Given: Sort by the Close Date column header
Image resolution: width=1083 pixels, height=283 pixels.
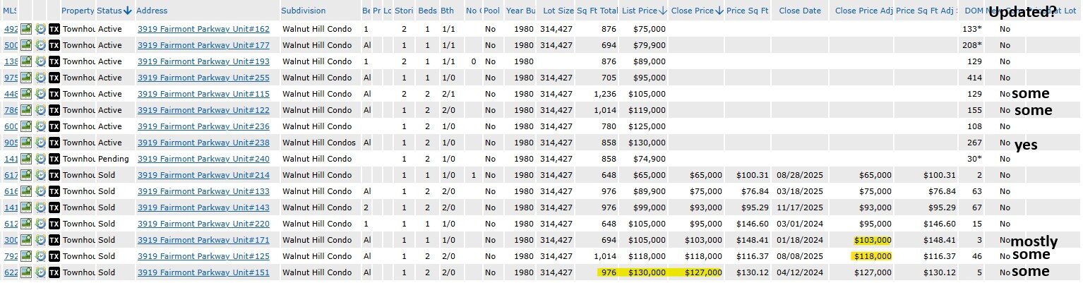Looking at the screenshot, I should point(800,11).
